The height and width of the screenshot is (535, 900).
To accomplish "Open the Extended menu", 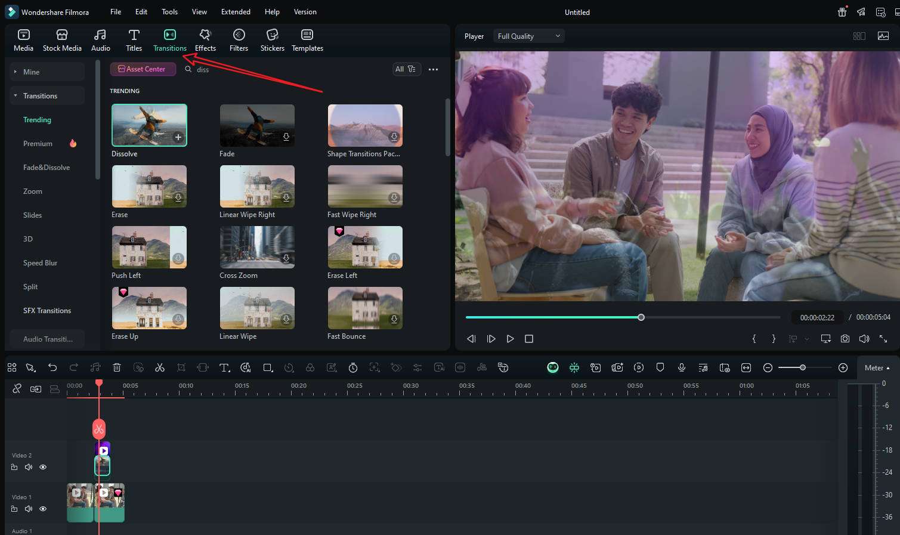I will click(x=236, y=12).
